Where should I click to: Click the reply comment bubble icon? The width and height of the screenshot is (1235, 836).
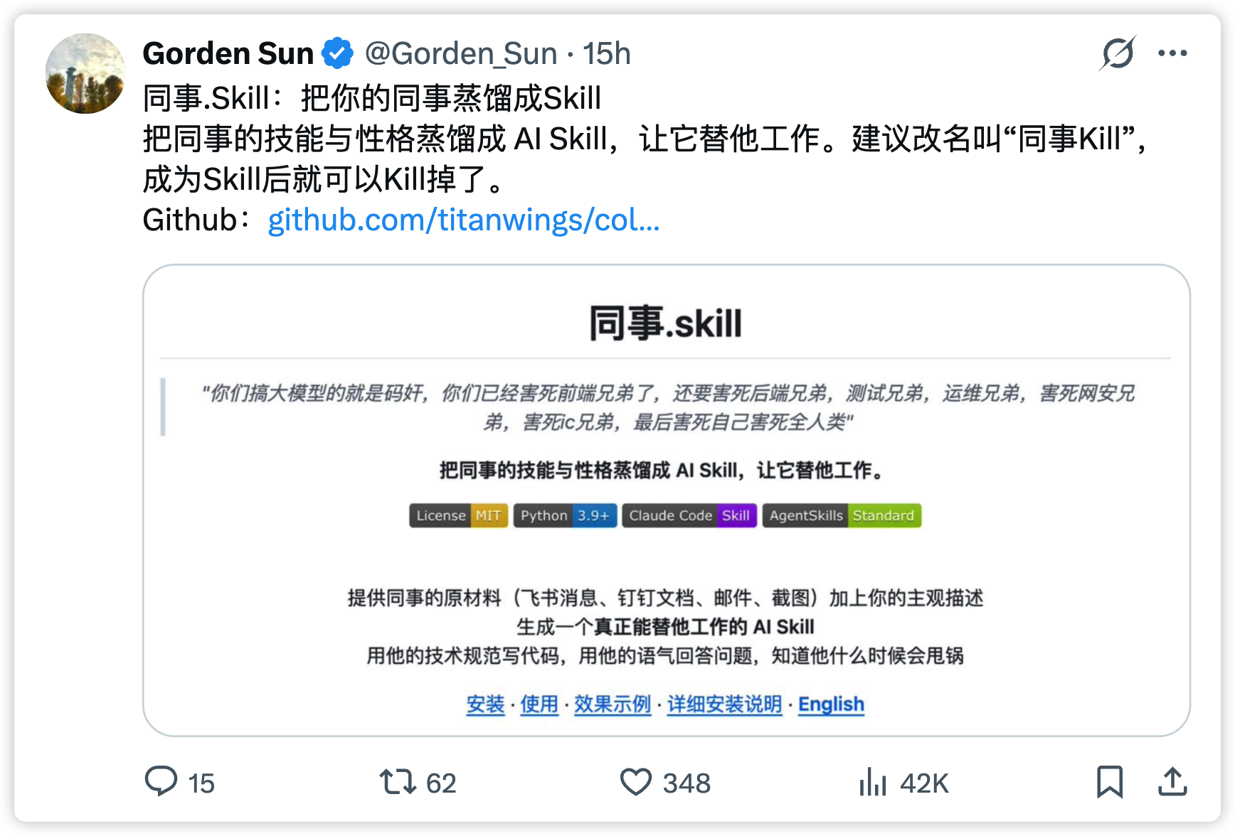[161, 781]
